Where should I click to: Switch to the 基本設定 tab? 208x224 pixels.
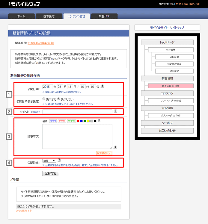pos(49,16)
